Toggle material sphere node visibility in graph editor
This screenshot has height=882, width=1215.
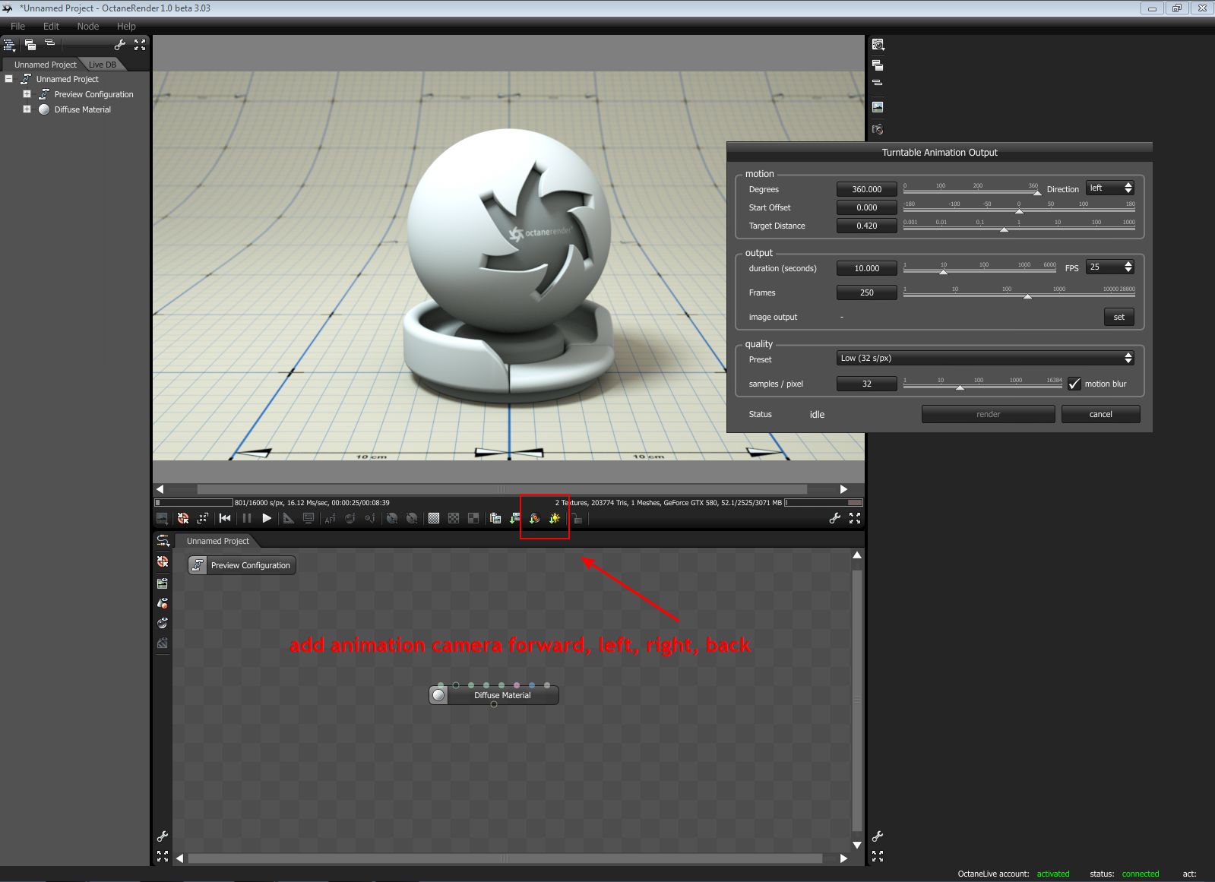point(163,623)
